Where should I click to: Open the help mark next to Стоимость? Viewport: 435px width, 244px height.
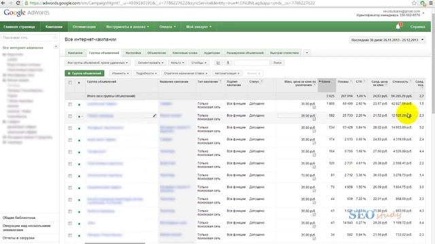coord(411,81)
